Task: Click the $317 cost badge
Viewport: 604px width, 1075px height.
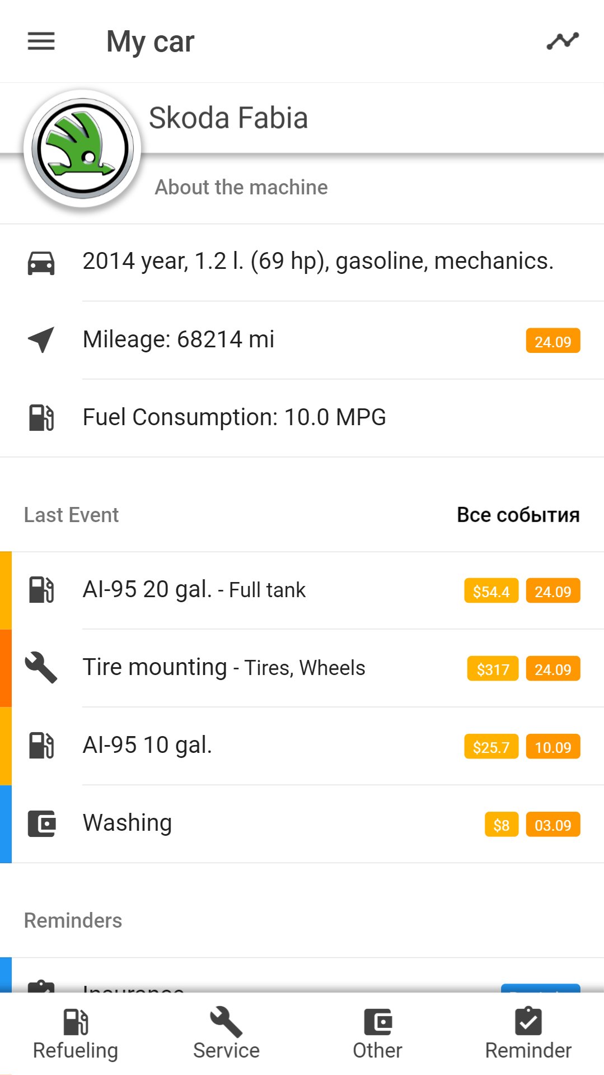Action: tap(493, 669)
